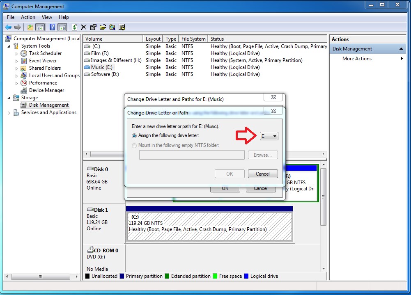Toggle the Show/Hide Console Tree toolbar button
The width and height of the screenshot is (411, 295).
(x=40, y=27)
